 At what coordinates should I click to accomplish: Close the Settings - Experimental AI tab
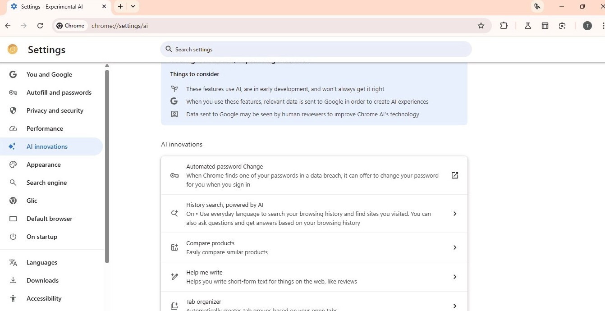coord(104,6)
